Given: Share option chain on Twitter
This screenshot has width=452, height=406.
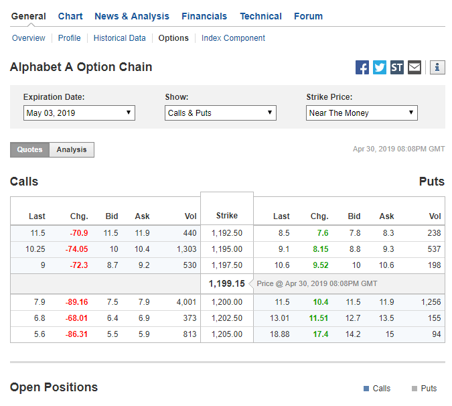Looking at the screenshot, I should [380, 68].
